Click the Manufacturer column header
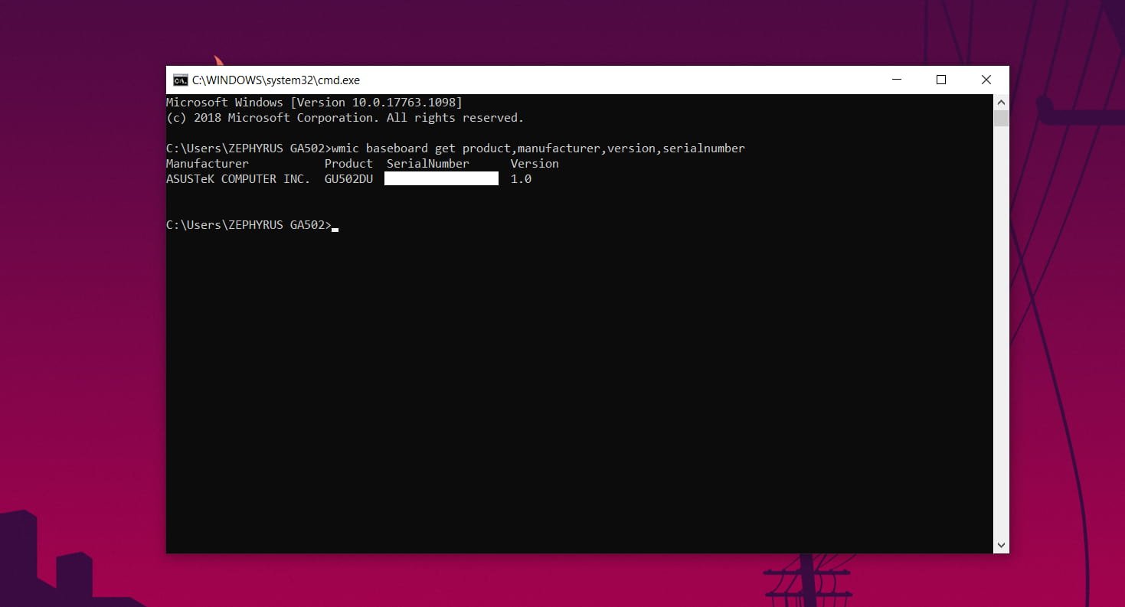Viewport: 1125px width, 607px height. [208, 164]
